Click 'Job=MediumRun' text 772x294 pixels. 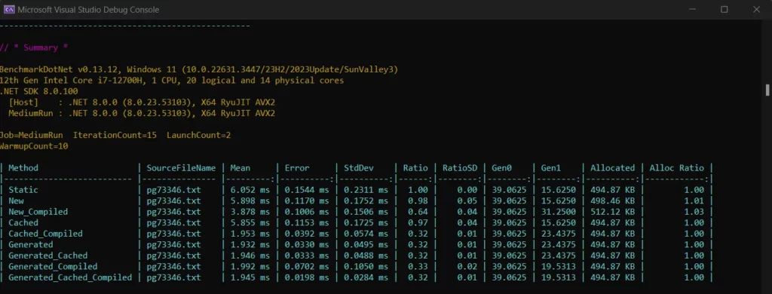coord(31,135)
